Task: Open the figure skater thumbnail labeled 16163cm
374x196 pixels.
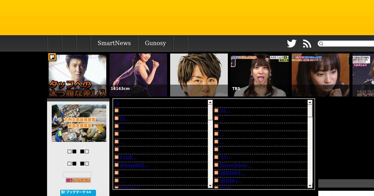Action: click(x=138, y=75)
